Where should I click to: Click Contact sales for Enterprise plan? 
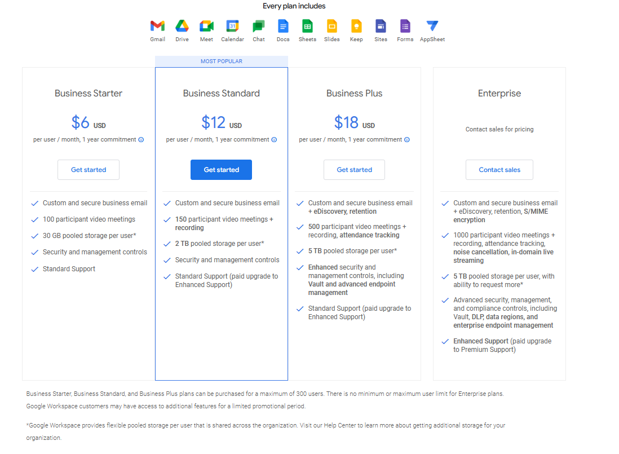[x=499, y=170]
